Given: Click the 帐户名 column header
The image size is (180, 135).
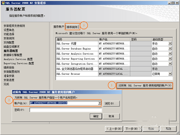Looking at the screenshot, I should (114, 39).
